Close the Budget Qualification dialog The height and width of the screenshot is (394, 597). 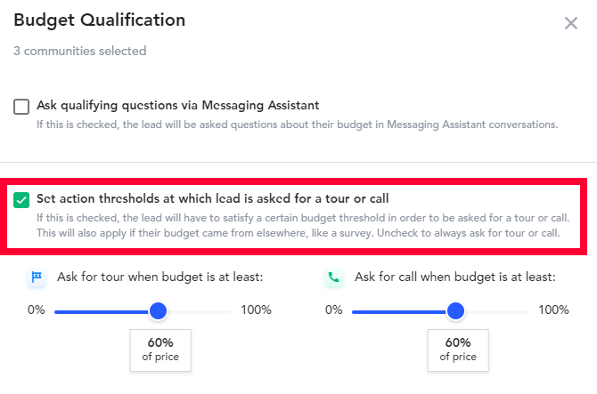571,23
